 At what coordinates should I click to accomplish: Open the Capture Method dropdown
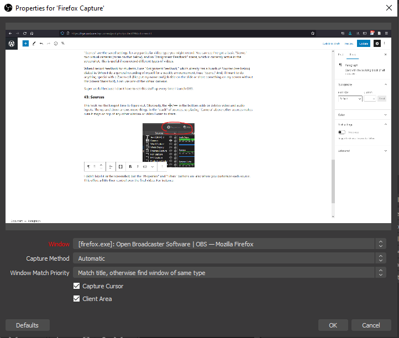pyautogui.click(x=229, y=258)
